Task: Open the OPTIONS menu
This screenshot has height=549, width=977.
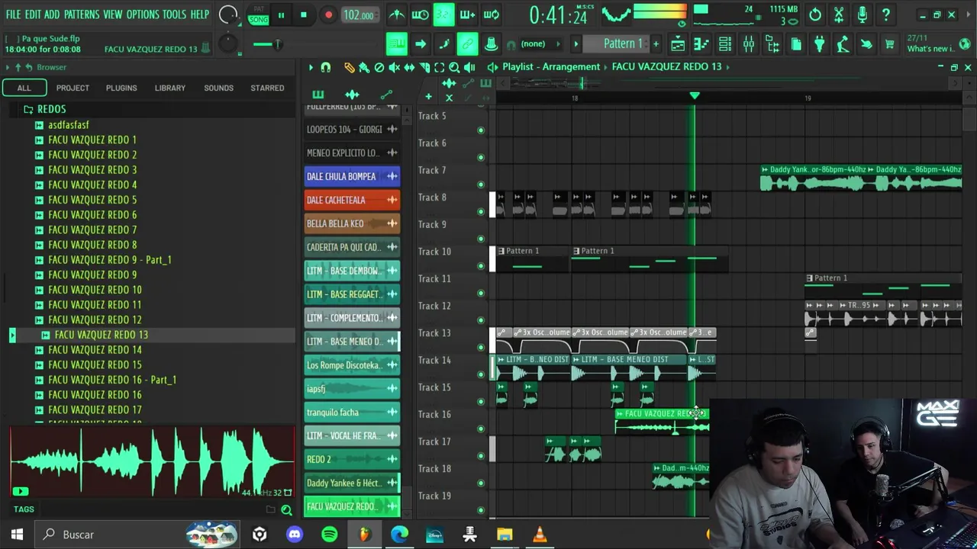Action: pos(142,14)
